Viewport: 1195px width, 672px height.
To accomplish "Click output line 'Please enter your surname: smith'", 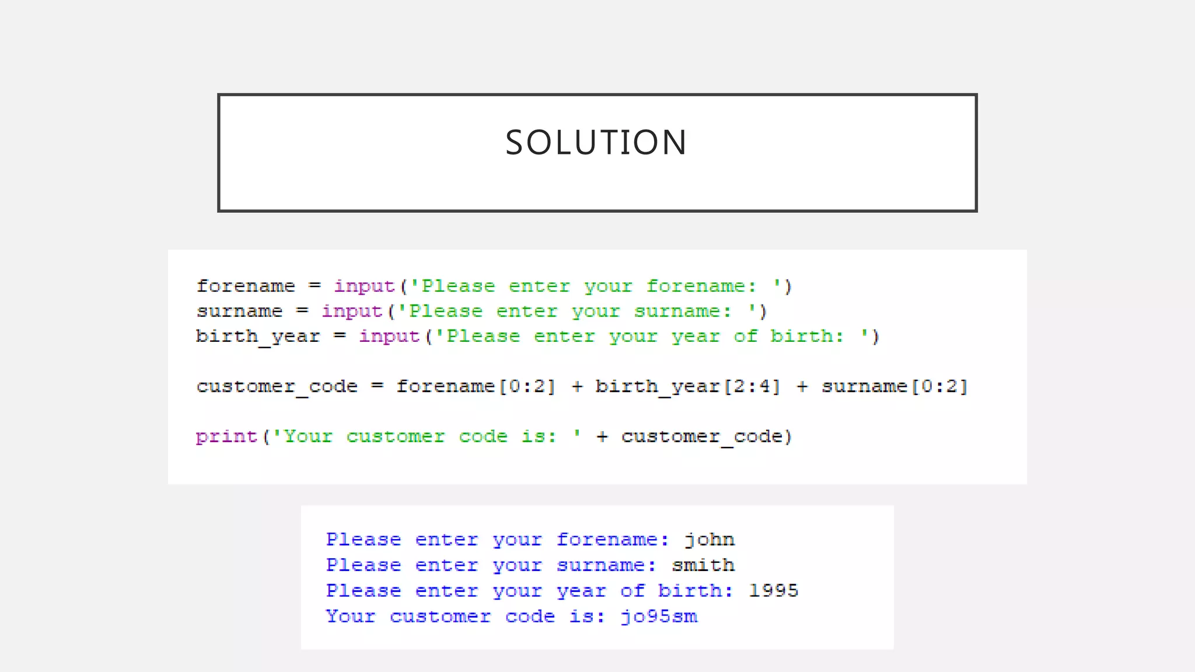I will pyautogui.click(x=530, y=565).
